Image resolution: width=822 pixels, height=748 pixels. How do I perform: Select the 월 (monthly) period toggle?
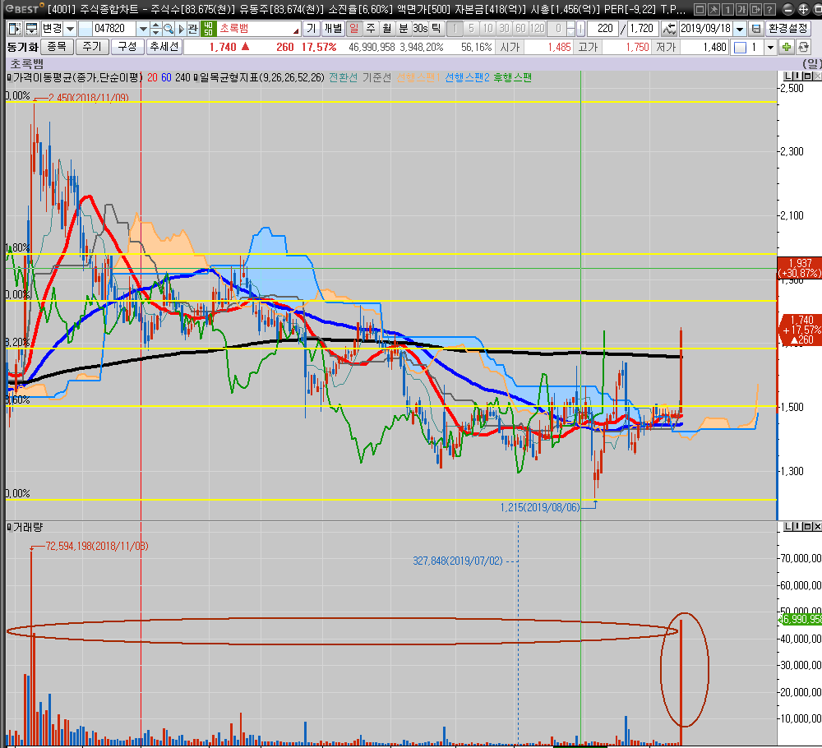pyautogui.click(x=387, y=28)
